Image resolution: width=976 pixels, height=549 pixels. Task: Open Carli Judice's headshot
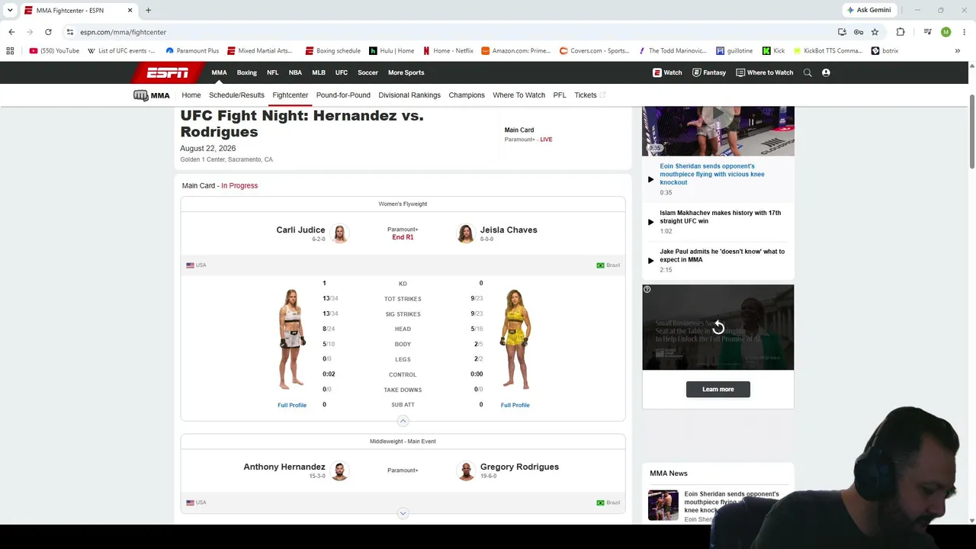click(340, 233)
